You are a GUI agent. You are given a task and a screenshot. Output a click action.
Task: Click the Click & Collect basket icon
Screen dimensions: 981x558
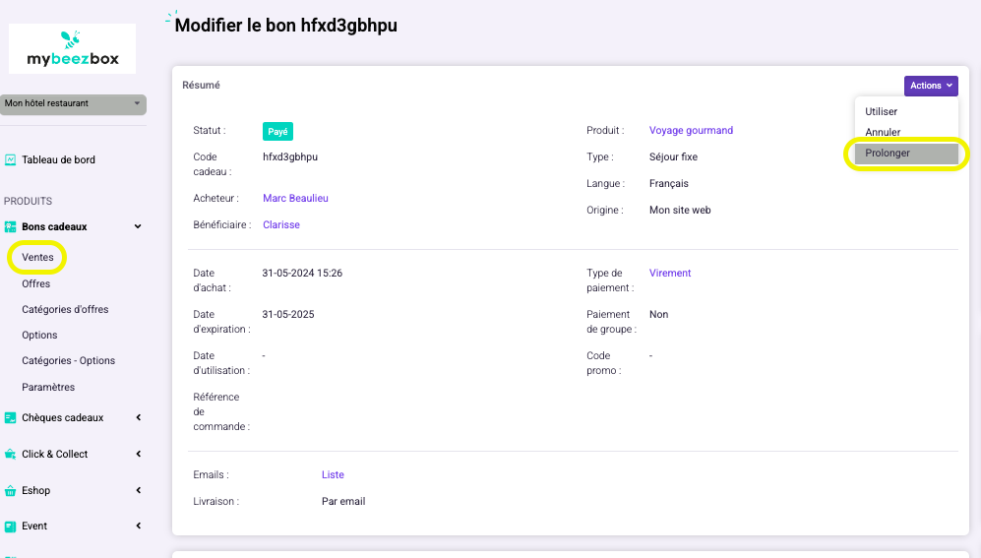[10, 454]
